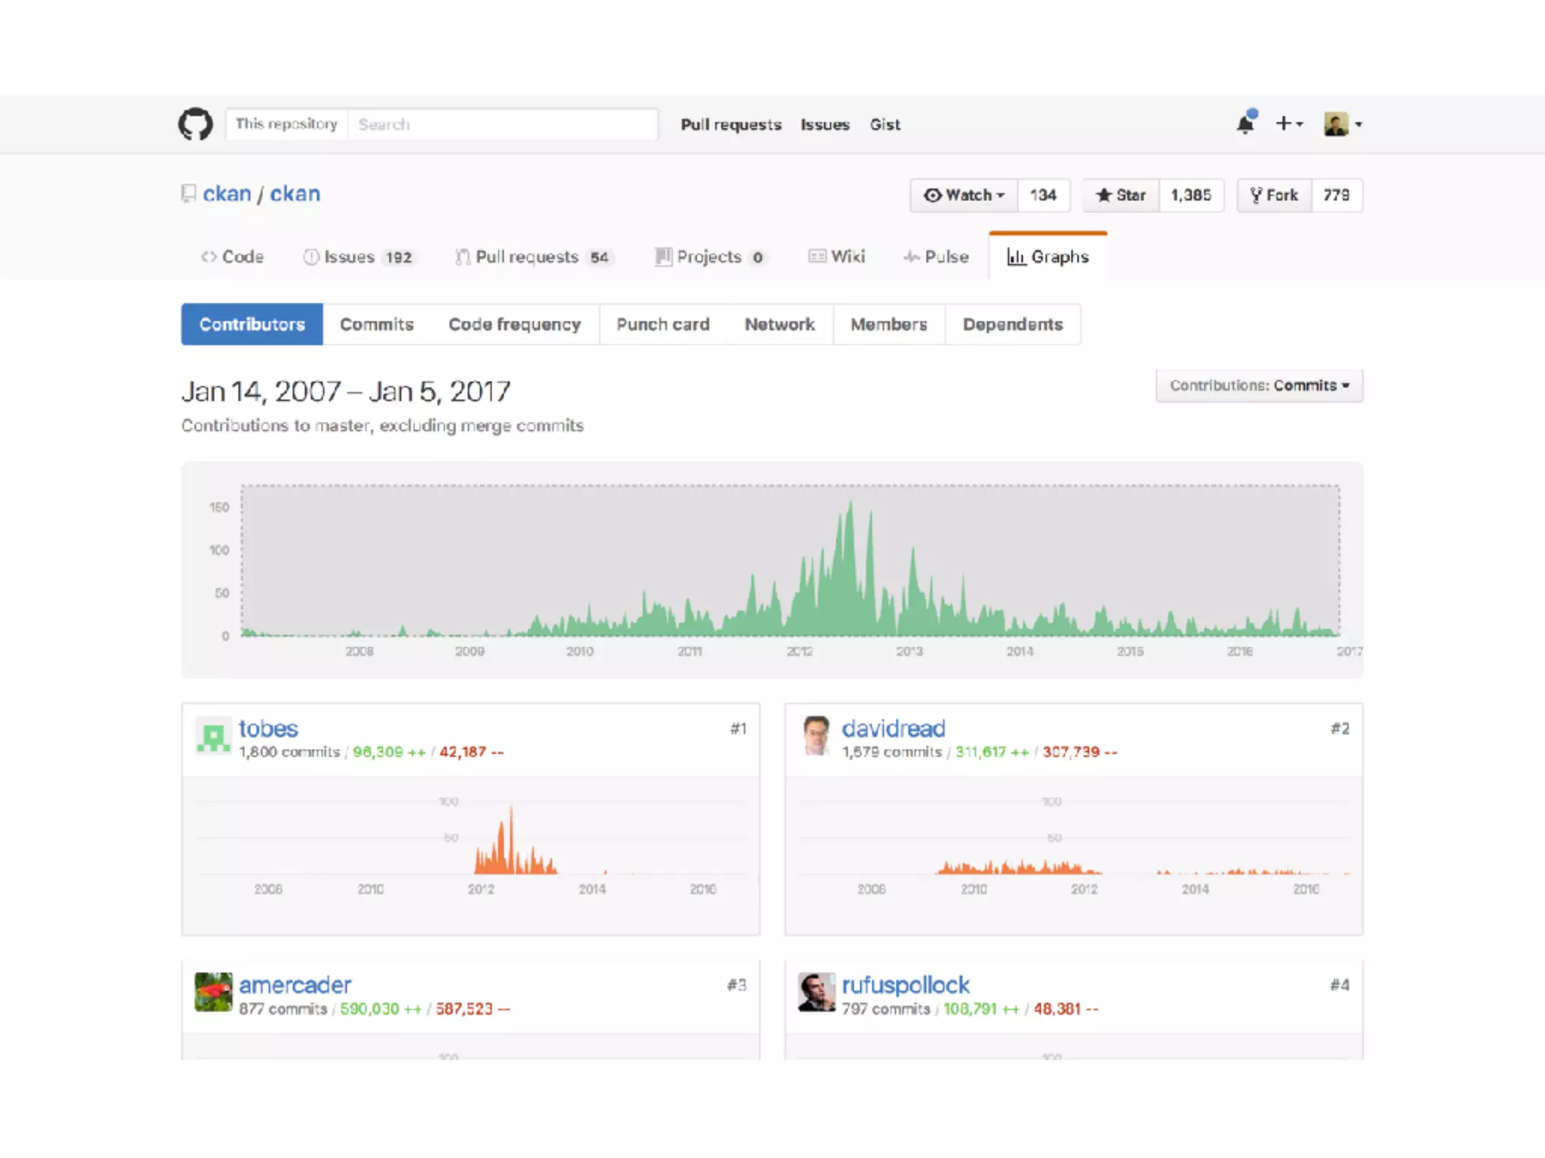Click the GitHub Octocat logo
This screenshot has height=1158, width=1545.
[195, 124]
